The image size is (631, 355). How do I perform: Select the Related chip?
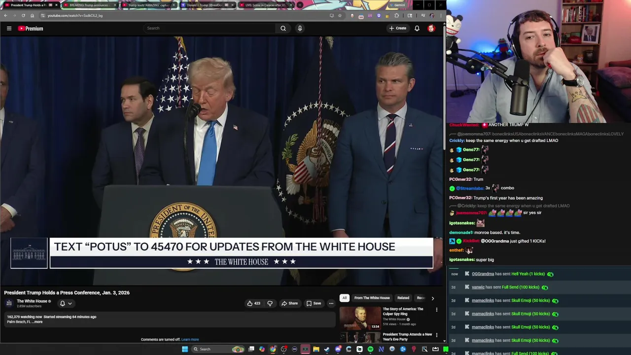click(x=403, y=298)
